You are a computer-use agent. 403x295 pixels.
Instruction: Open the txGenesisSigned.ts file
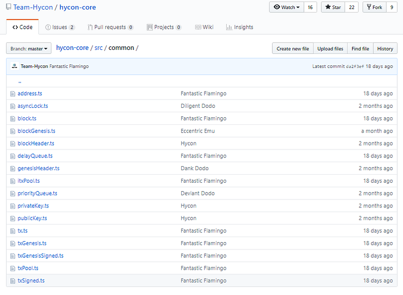click(41, 256)
